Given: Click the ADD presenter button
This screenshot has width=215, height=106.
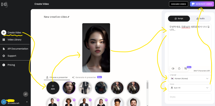Looking at the screenshot, I should tap(53, 88).
